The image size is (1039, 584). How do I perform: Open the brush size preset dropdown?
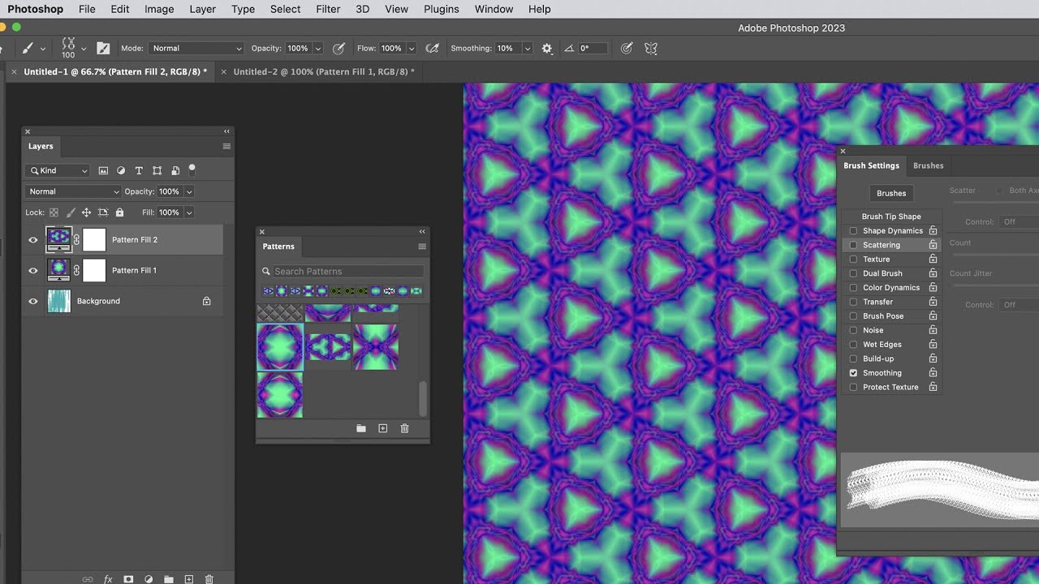[x=84, y=49]
